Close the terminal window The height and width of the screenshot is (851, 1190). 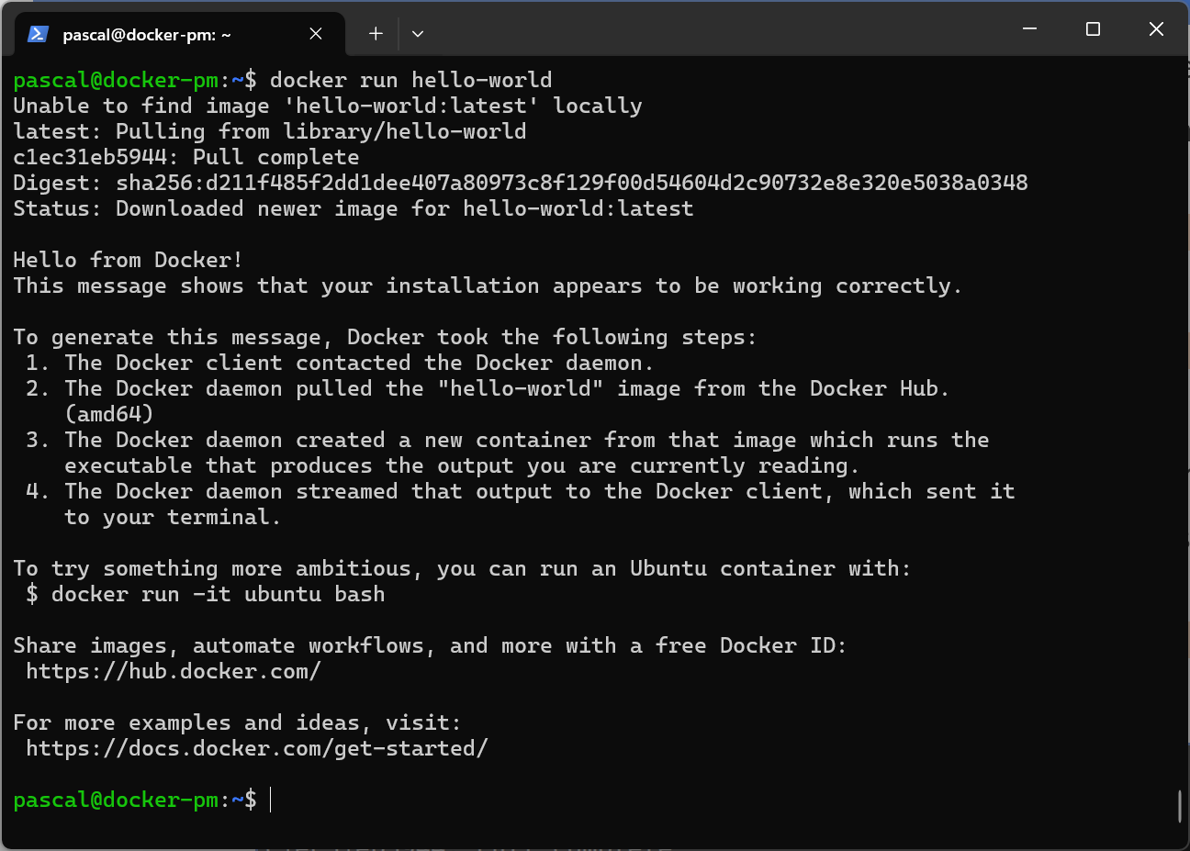pyautogui.click(x=1156, y=29)
